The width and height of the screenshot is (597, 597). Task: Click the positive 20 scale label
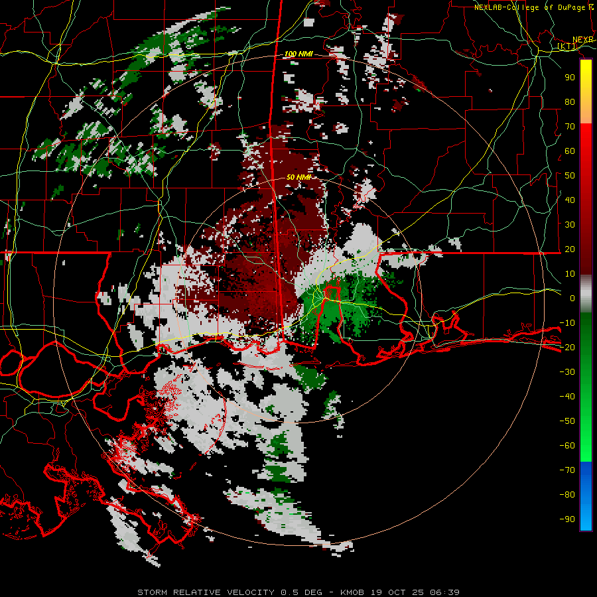point(570,249)
